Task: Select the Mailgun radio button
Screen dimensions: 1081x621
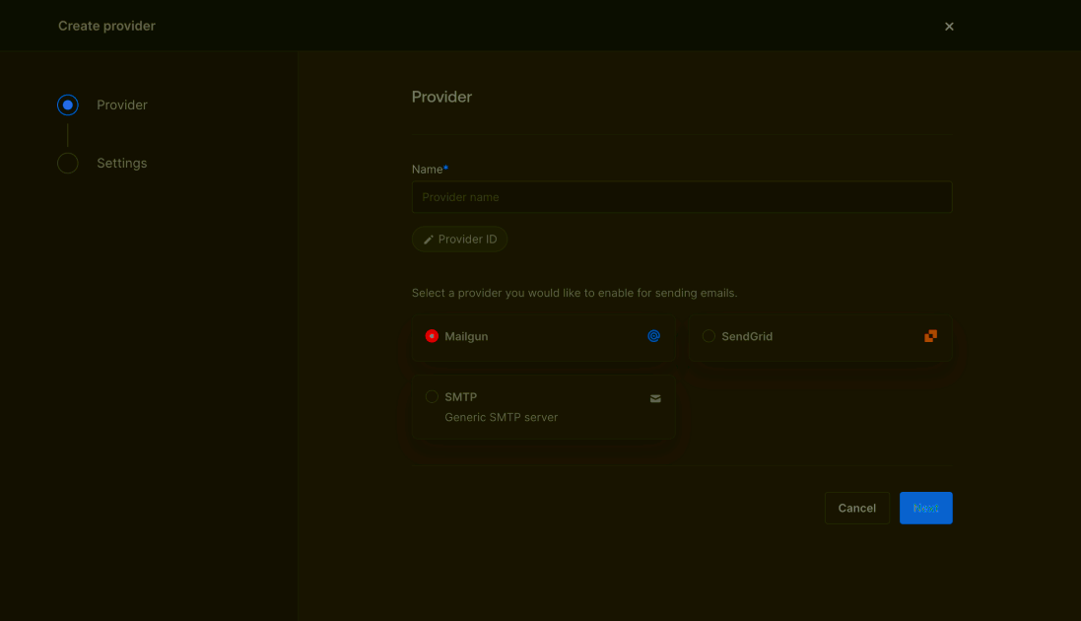Action: 432,336
